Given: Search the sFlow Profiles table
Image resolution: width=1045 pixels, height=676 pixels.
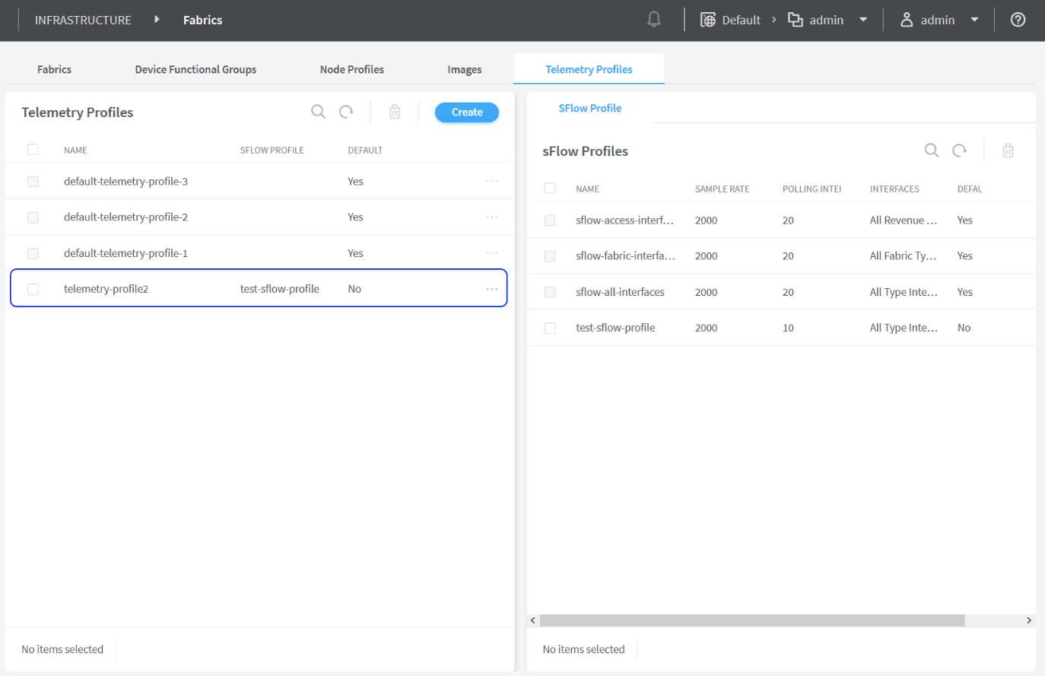Looking at the screenshot, I should pos(931,151).
